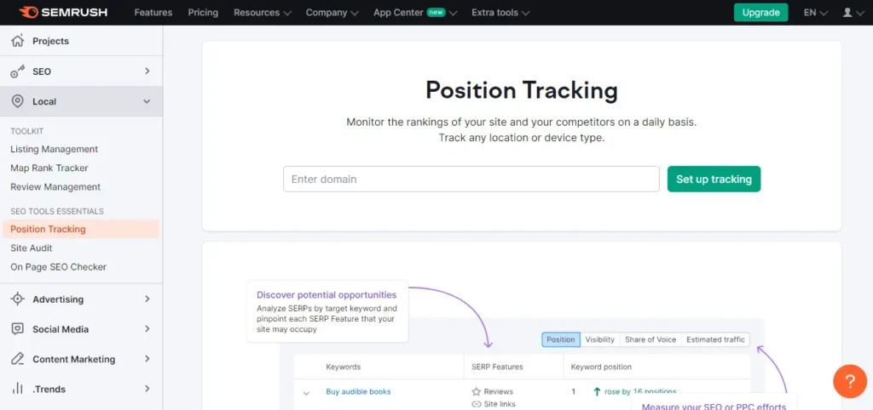Click the Upgrade button
873x410 pixels.
point(760,12)
